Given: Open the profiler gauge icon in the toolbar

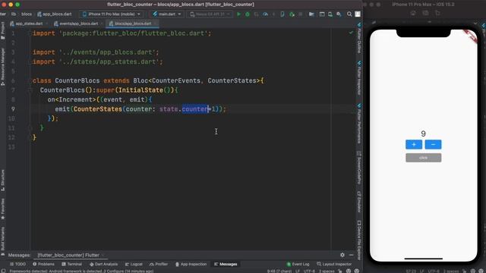Looking at the screenshot, I should (x=265, y=14).
